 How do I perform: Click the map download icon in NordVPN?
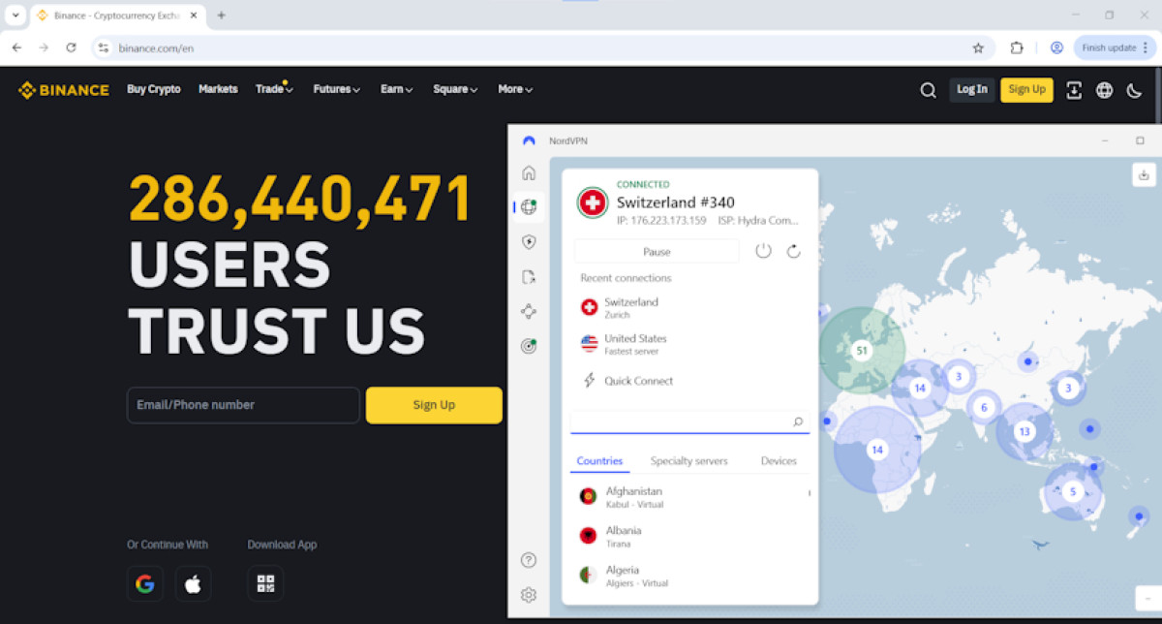pyautogui.click(x=1144, y=174)
